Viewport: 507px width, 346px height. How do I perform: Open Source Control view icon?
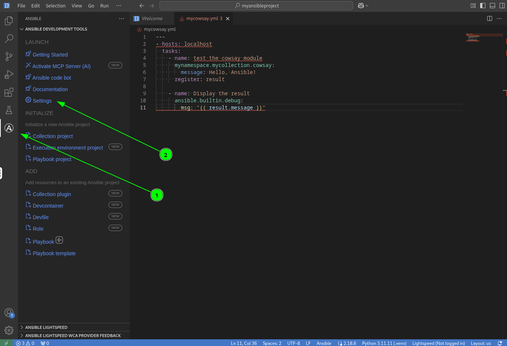9,57
